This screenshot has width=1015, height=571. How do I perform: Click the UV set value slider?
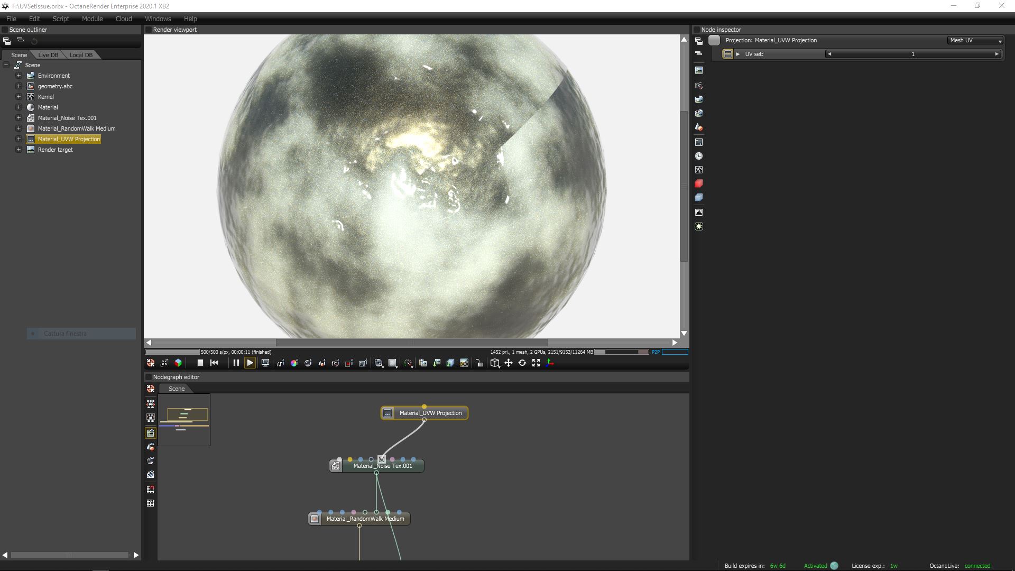[x=912, y=54]
